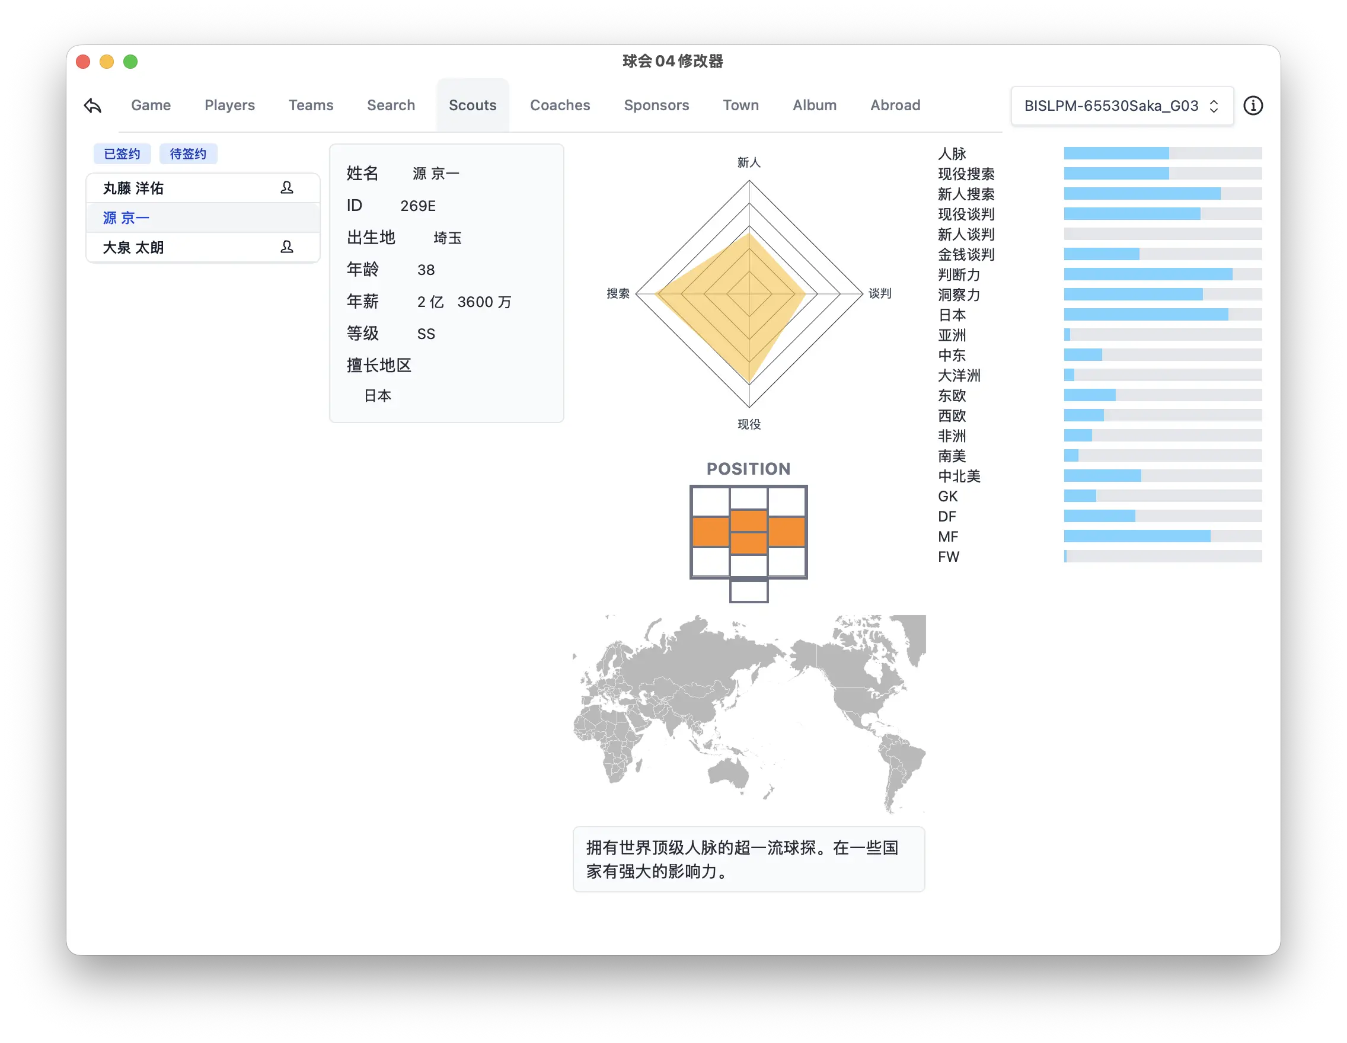The width and height of the screenshot is (1347, 1043).
Task: Adjust the 人脉 skill bar
Action: [x=1162, y=153]
